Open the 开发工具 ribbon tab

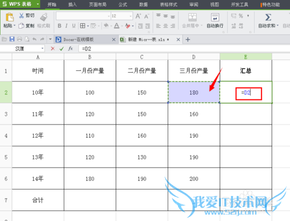[240, 5]
